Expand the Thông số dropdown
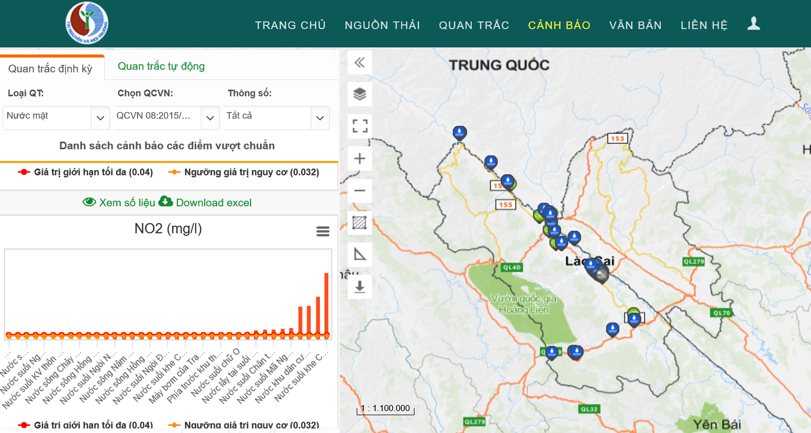Viewport: 811px width, 433px height. coord(320,118)
